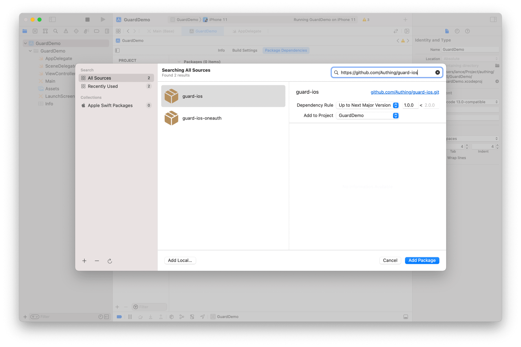
Task: Click the plus to add a package collection
Action: point(84,261)
